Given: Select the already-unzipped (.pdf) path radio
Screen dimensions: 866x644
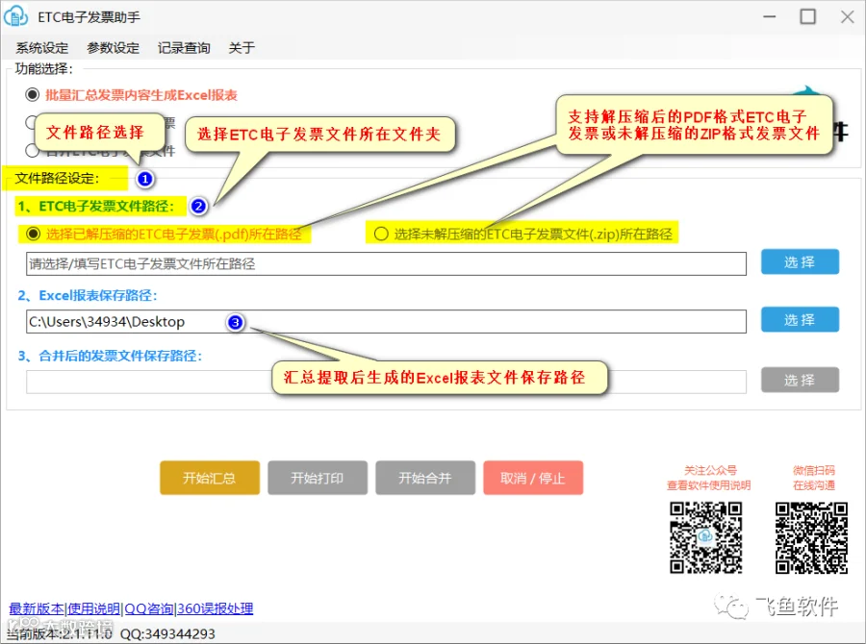Looking at the screenshot, I should click(x=33, y=234).
